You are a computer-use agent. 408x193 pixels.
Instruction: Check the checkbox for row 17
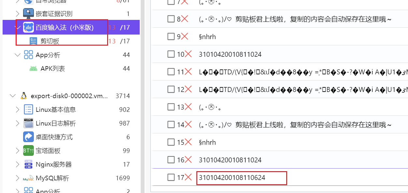[x=171, y=177]
